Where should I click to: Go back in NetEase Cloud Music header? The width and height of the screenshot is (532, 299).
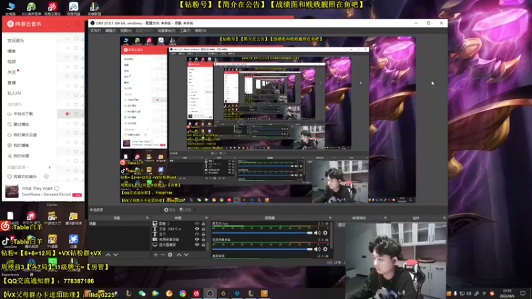tap(69, 24)
